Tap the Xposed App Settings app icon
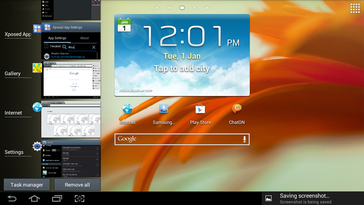The width and height of the screenshot is (364, 205). click(x=37, y=29)
